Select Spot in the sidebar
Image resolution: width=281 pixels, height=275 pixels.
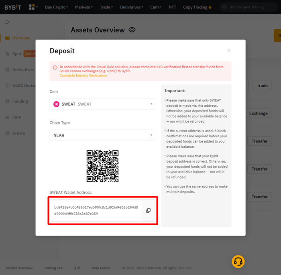point(17,54)
